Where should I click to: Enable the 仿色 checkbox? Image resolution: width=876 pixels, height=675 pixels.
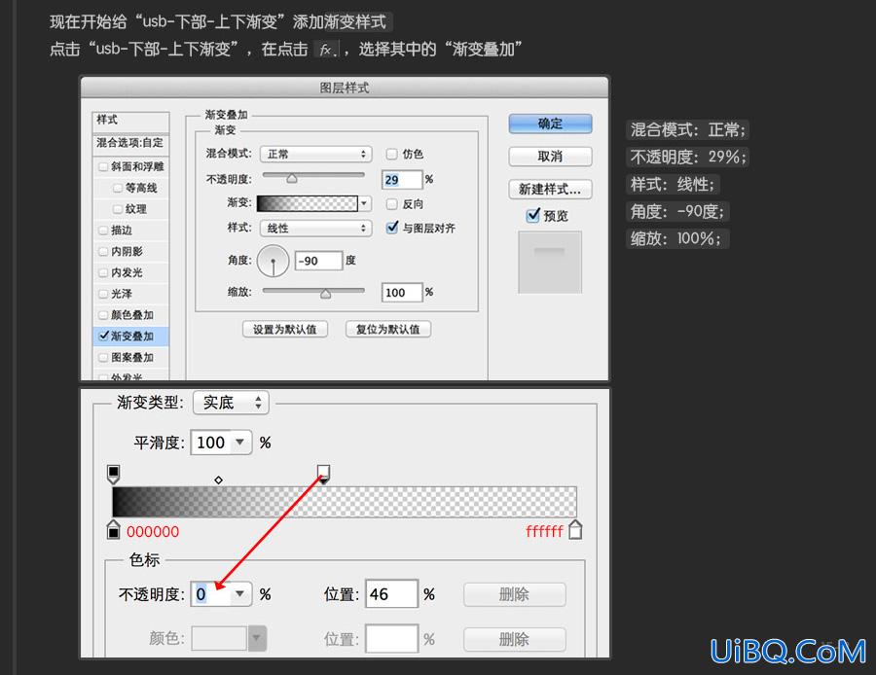391,154
